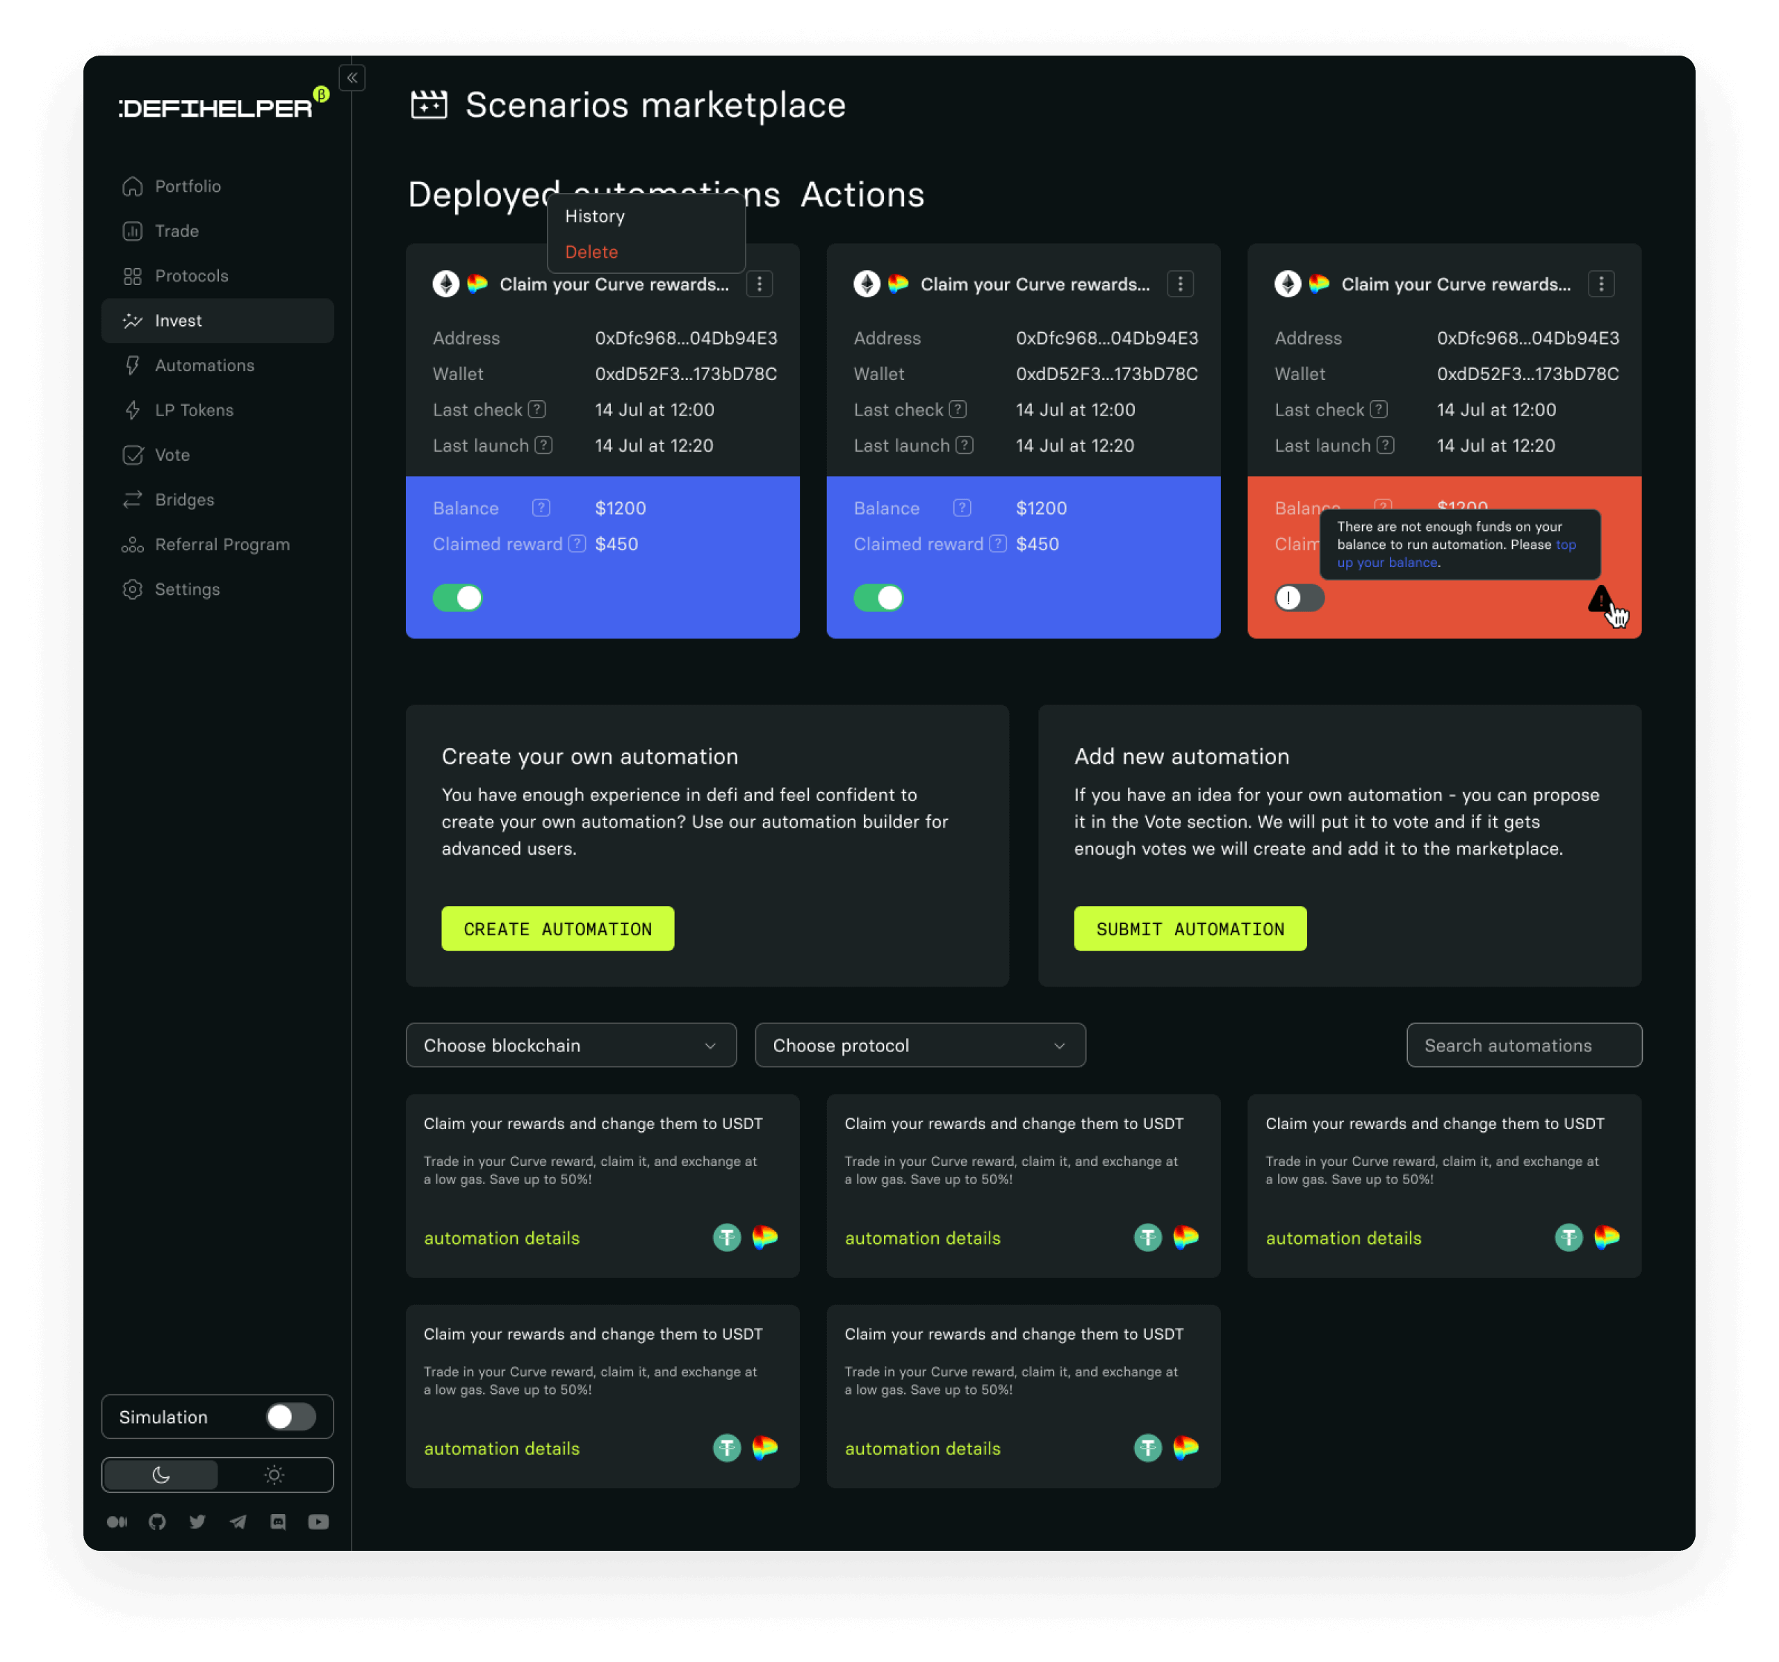Collapse the sidebar with the double-chevron icon
The height and width of the screenshot is (1662, 1779).
point(352,78)
